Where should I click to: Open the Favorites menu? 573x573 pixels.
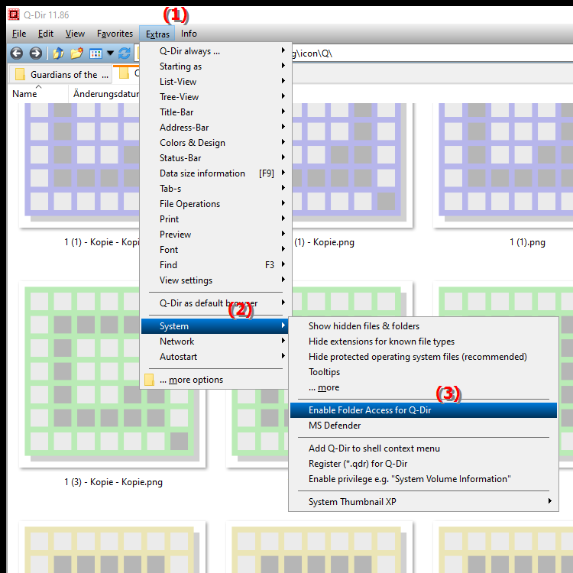(x=115, y=34)
